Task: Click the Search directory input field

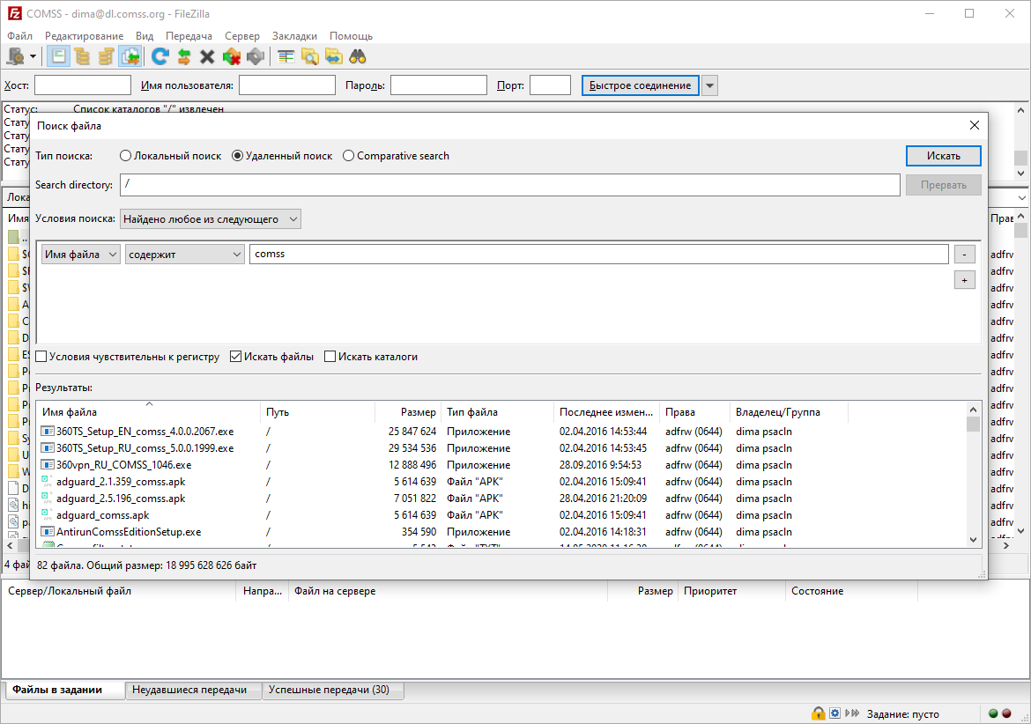Action: (x=509, y=185)
